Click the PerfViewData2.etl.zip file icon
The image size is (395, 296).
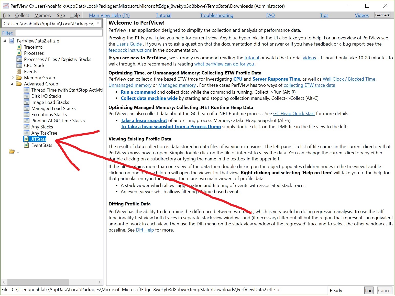pos(12,41)
